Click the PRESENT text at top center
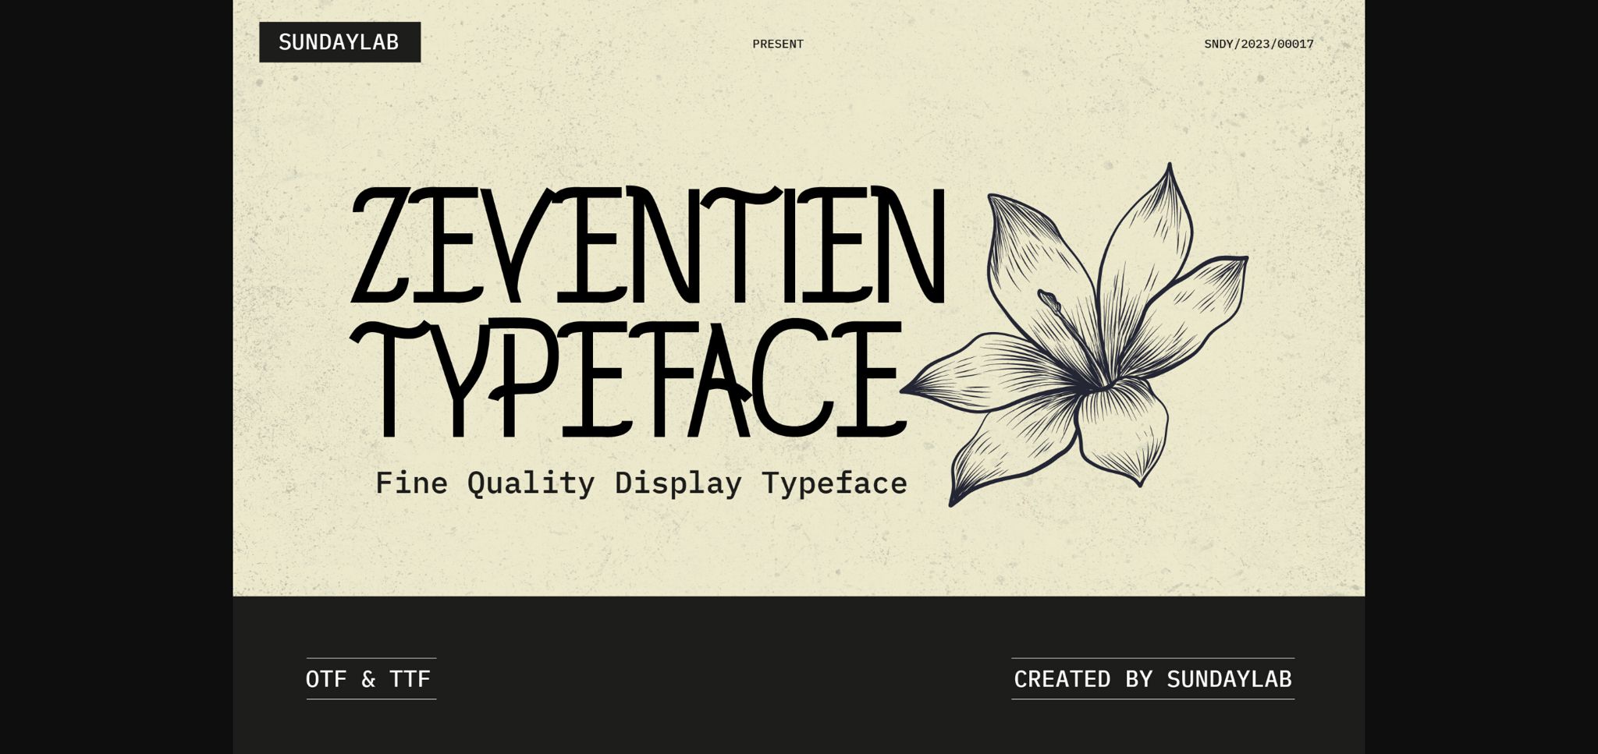 coord(778,44)
